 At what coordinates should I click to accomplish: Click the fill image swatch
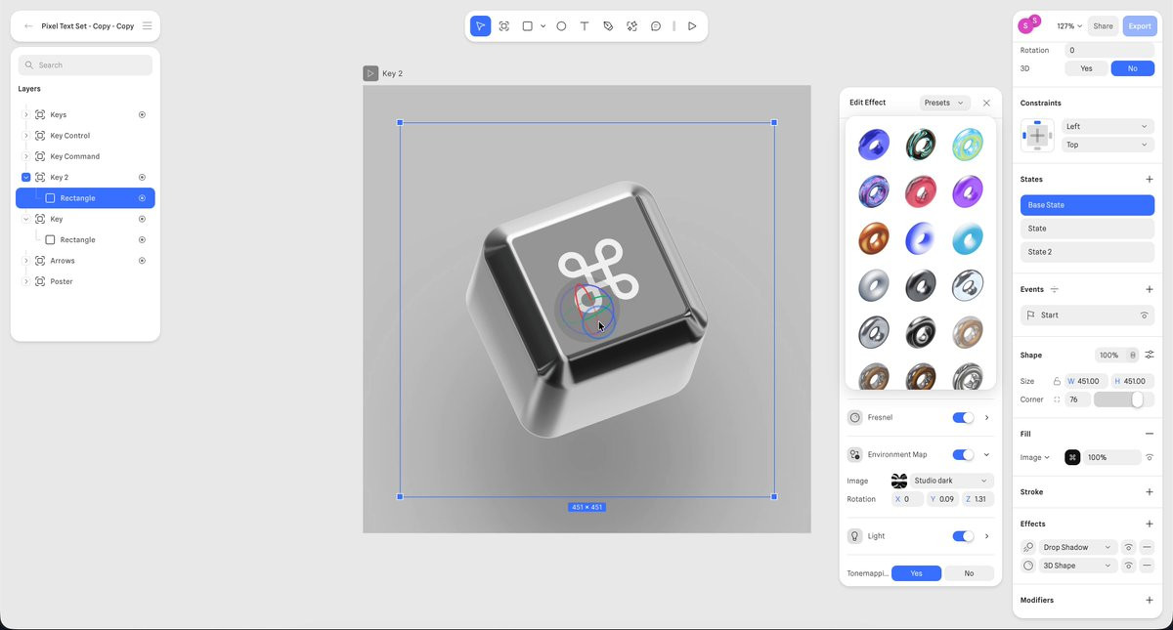click(x=1072, y=457)
